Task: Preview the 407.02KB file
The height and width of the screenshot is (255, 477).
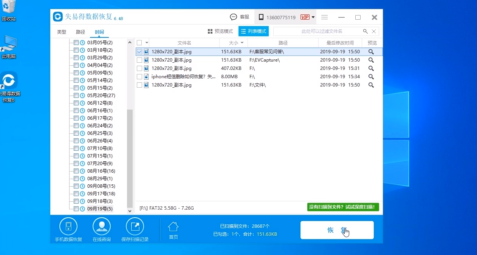Action: (x=371, y=68)
